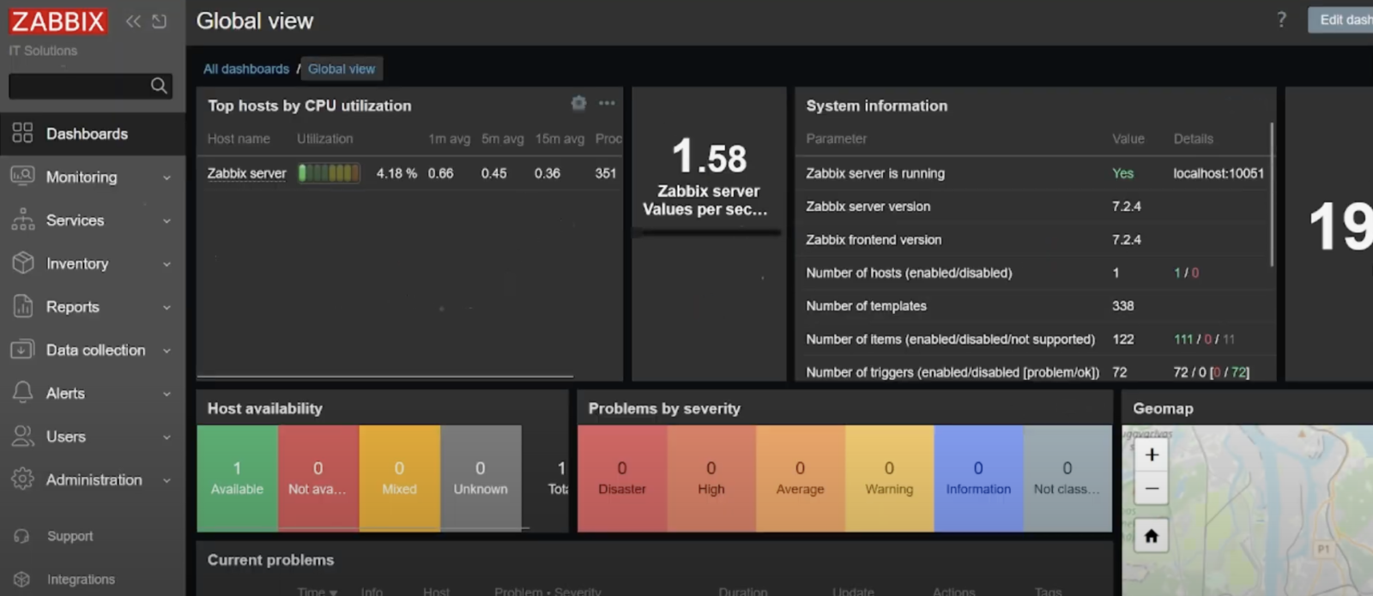The image size is (1373, 596).
Task: Collapse the sidebar with double-chevron icon
Action: pyautogui.click(x=133, y=21)
